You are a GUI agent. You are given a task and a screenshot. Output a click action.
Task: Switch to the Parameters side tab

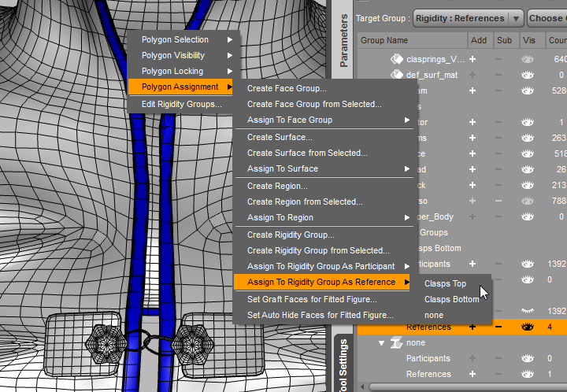[x=343, y=41]
